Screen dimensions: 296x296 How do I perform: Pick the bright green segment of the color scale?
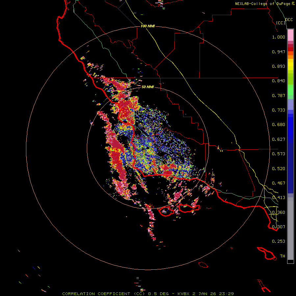(290, 90)
